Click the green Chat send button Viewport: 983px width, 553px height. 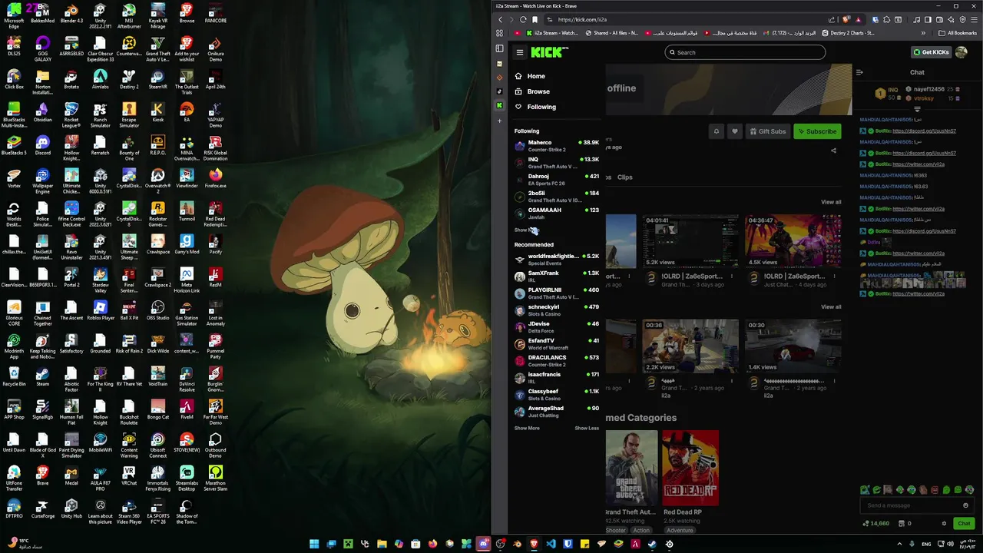point(964,524)
